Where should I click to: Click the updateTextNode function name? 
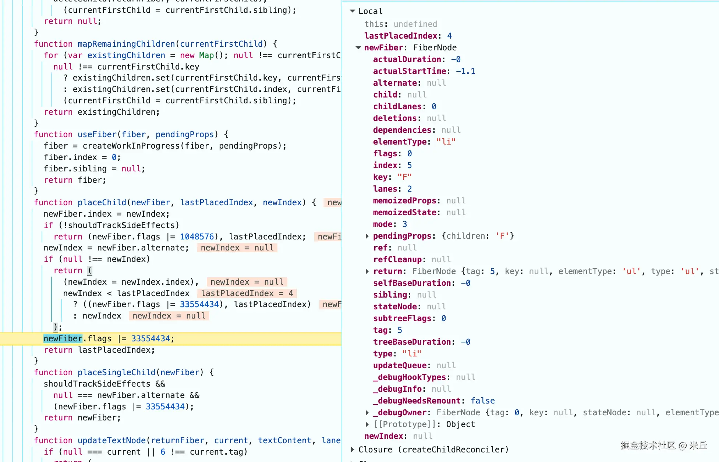[112, 440]
